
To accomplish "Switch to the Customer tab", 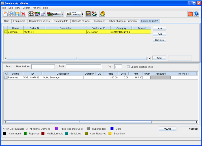I will click(99, 21).
